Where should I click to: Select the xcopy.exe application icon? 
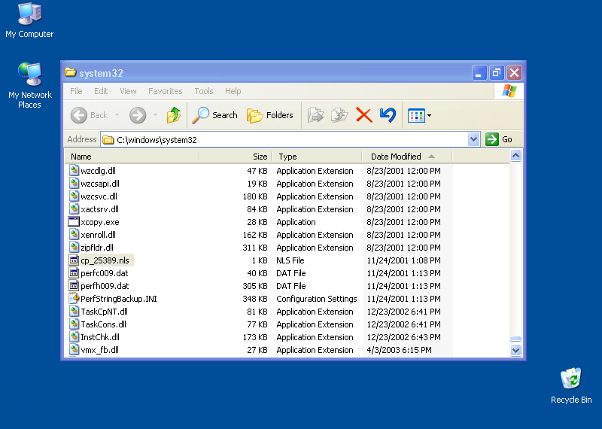tap(74, 221)
